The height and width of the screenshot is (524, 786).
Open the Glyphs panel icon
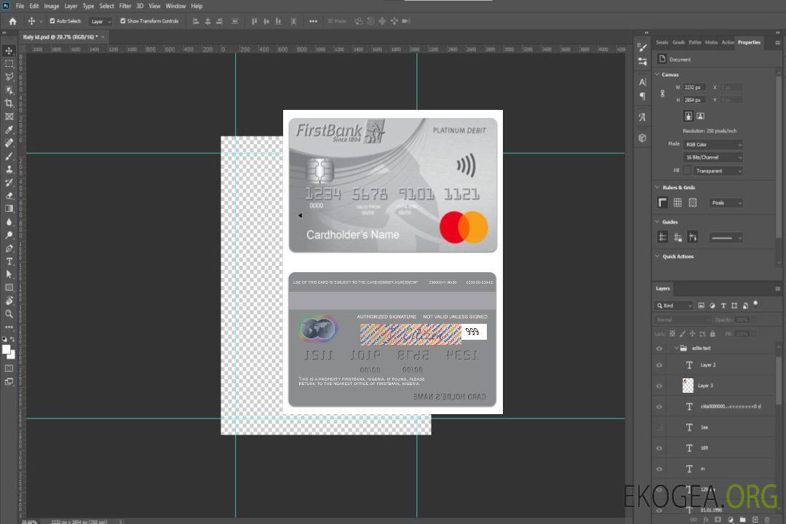643,117
